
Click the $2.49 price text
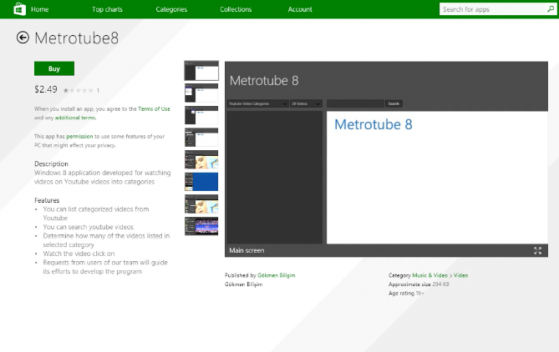[x=46, y=89]
